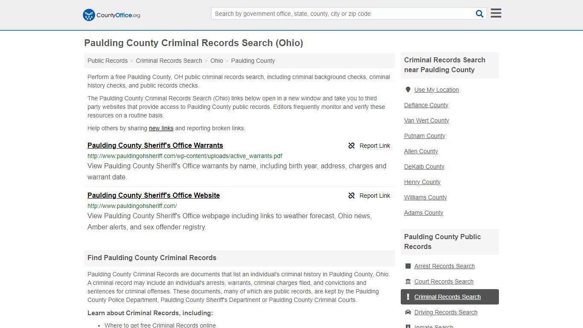Click the Arrest Records Search square icon

(x=408, y=266)
